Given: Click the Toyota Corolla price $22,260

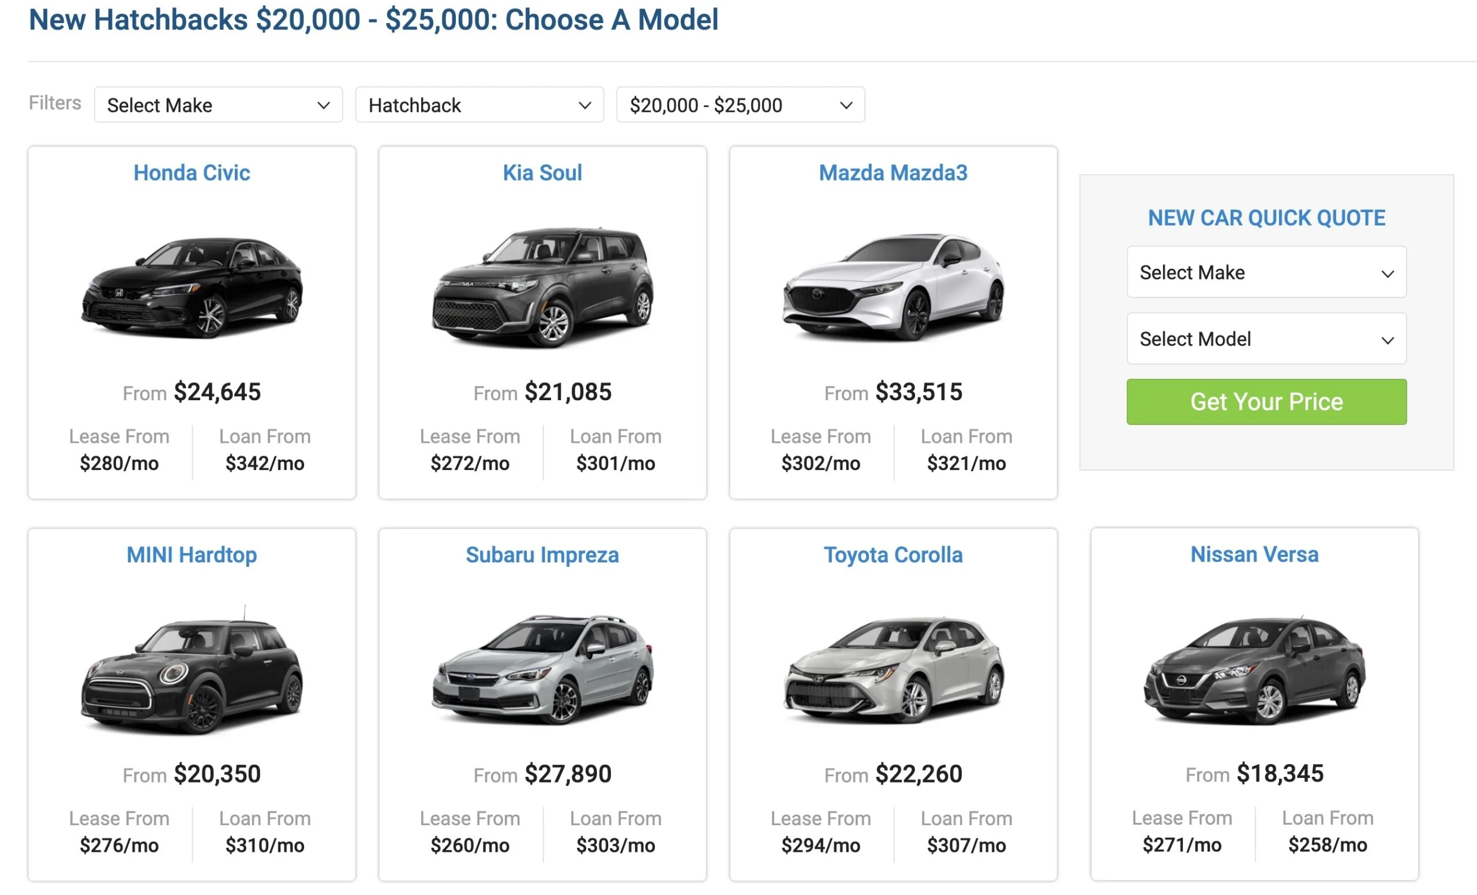Looking at the screenshot, I should point(919,774).
